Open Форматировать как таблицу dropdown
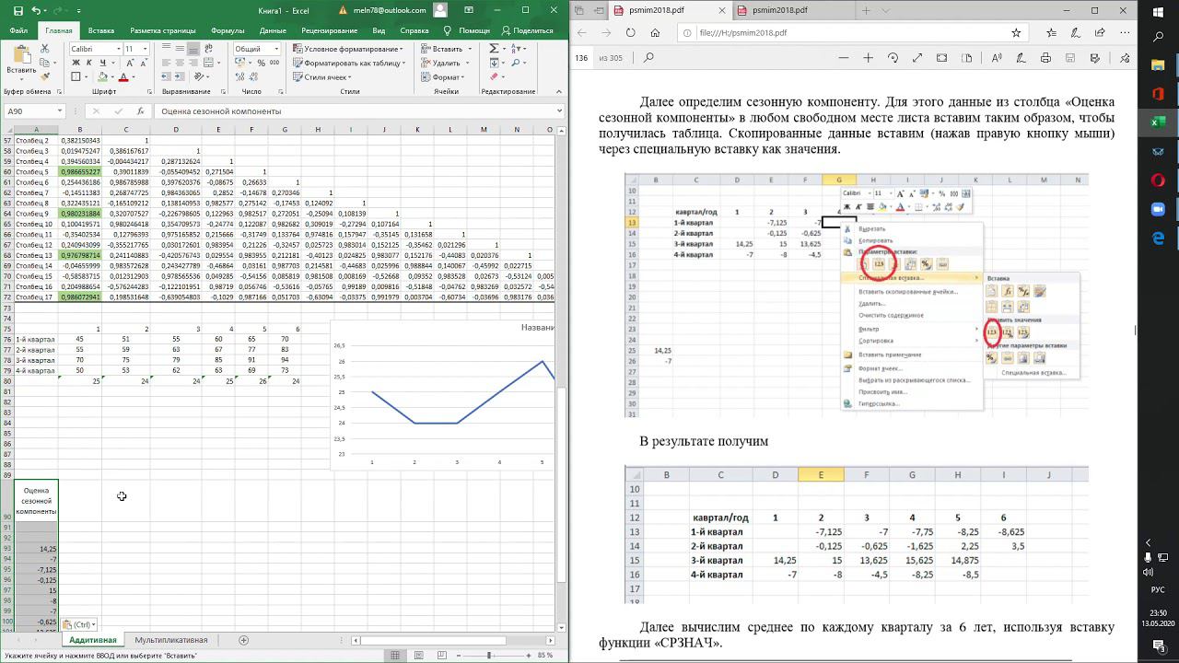This screenshot has height=663, width=1179. pyautogui.click(x=349, y=64)
